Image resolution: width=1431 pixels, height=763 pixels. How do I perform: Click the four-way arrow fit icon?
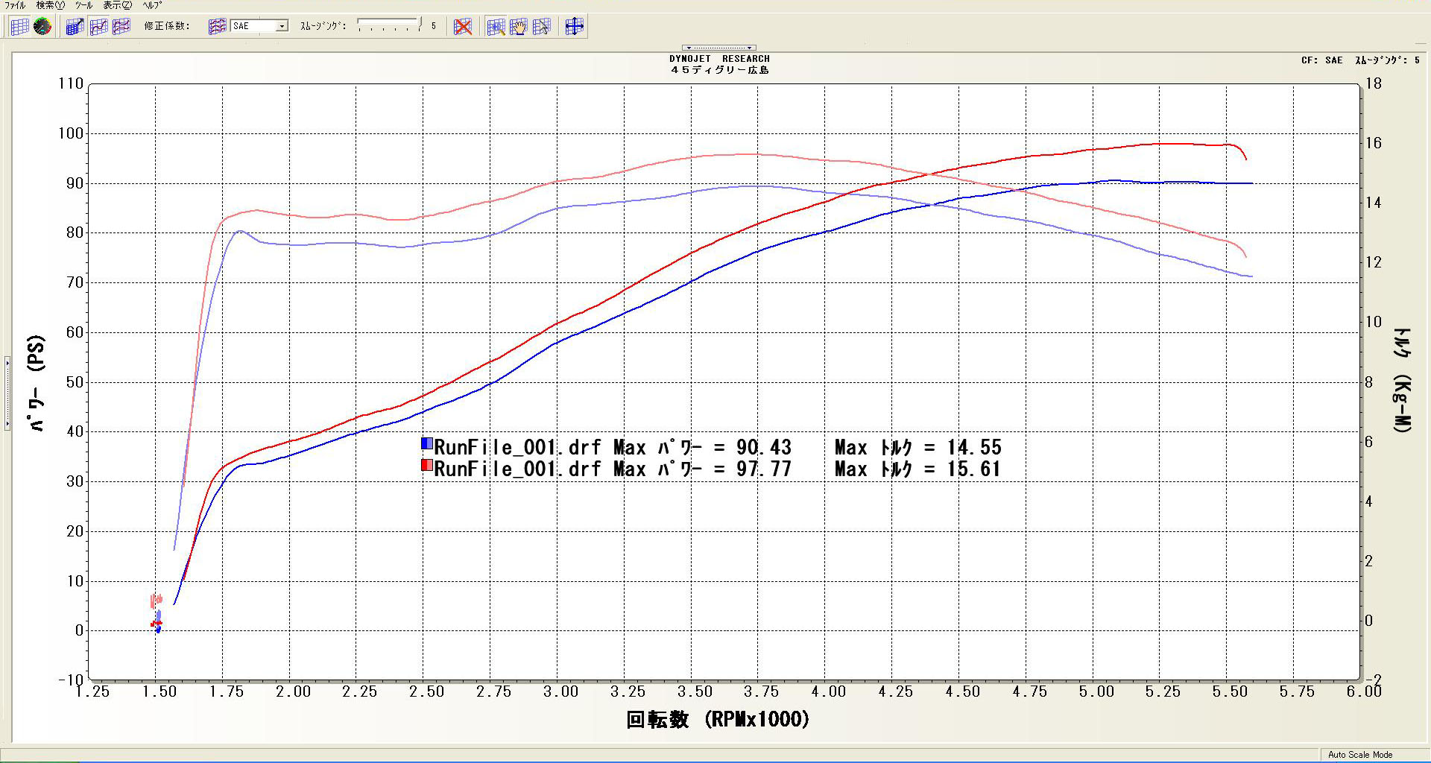(x=574, y=27)
